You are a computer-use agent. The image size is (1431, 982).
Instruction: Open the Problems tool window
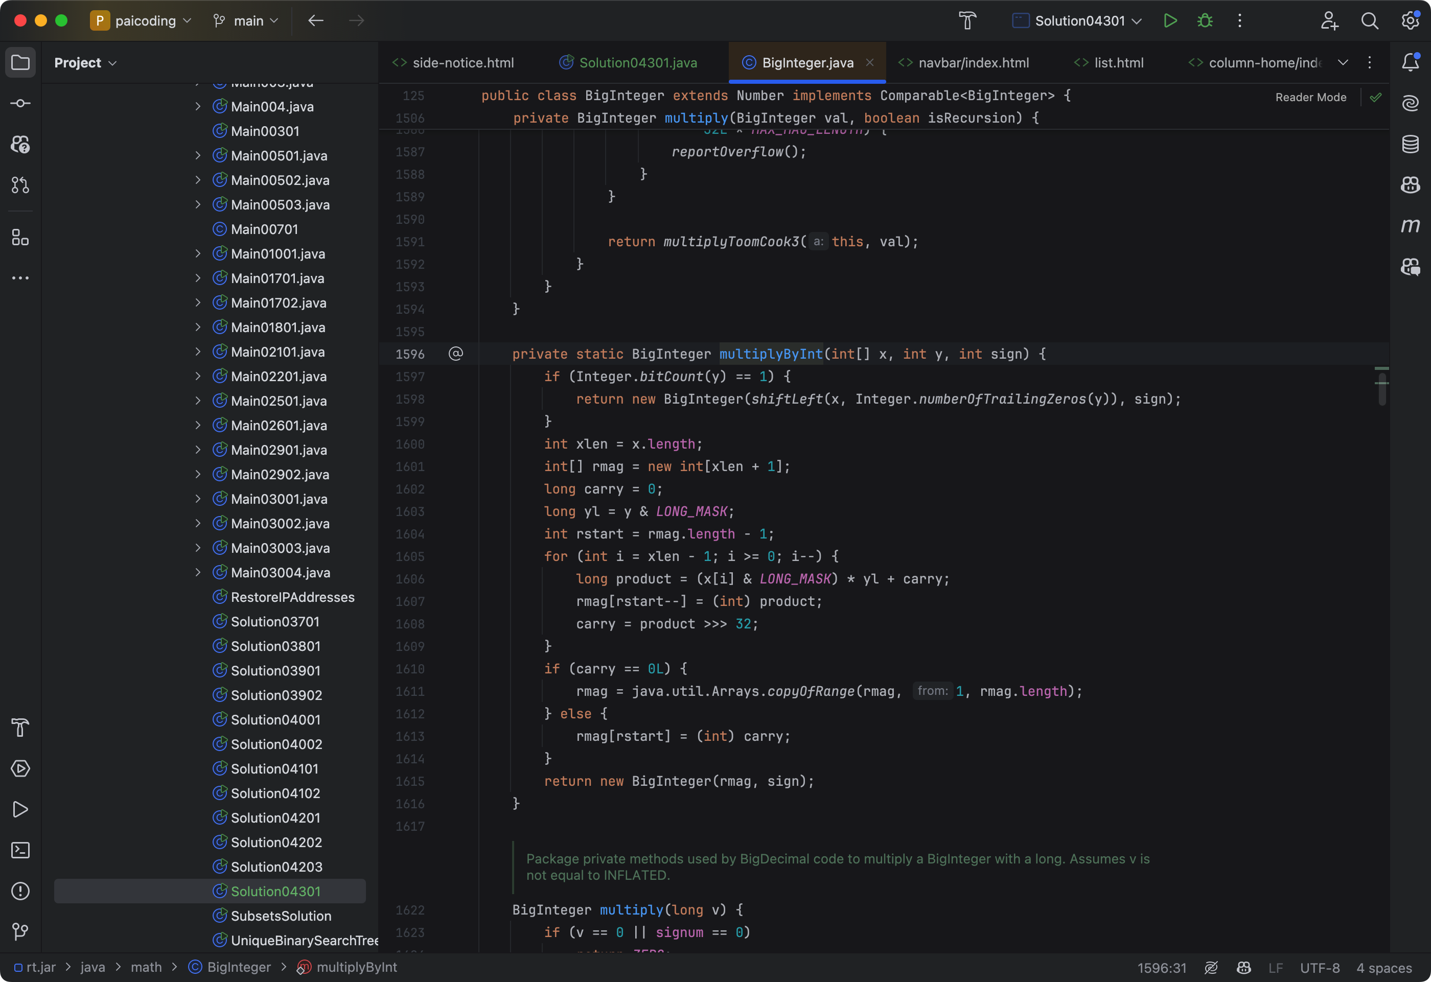[20, 891]
